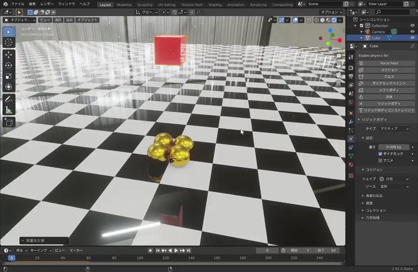Switch to the Shading workspace tab
418x272 pixels.
pos(215,5)
